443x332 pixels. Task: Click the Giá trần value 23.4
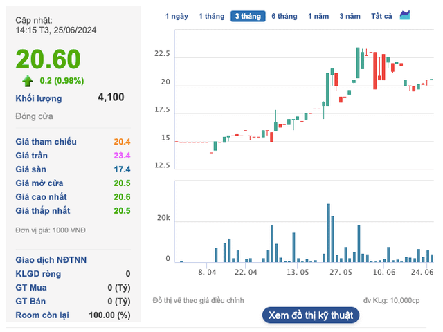click(x=123, y=156)
